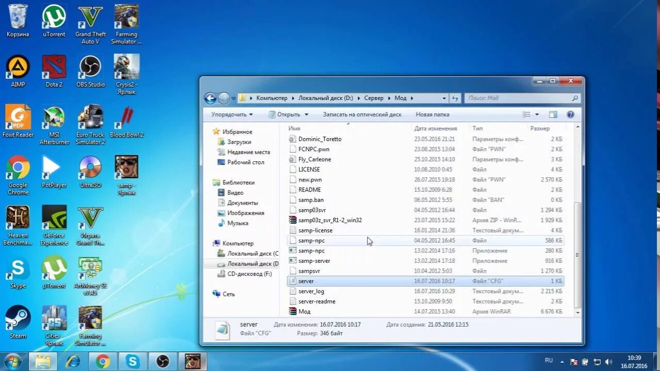Open the taskbar clock showing 10:39

634,362
